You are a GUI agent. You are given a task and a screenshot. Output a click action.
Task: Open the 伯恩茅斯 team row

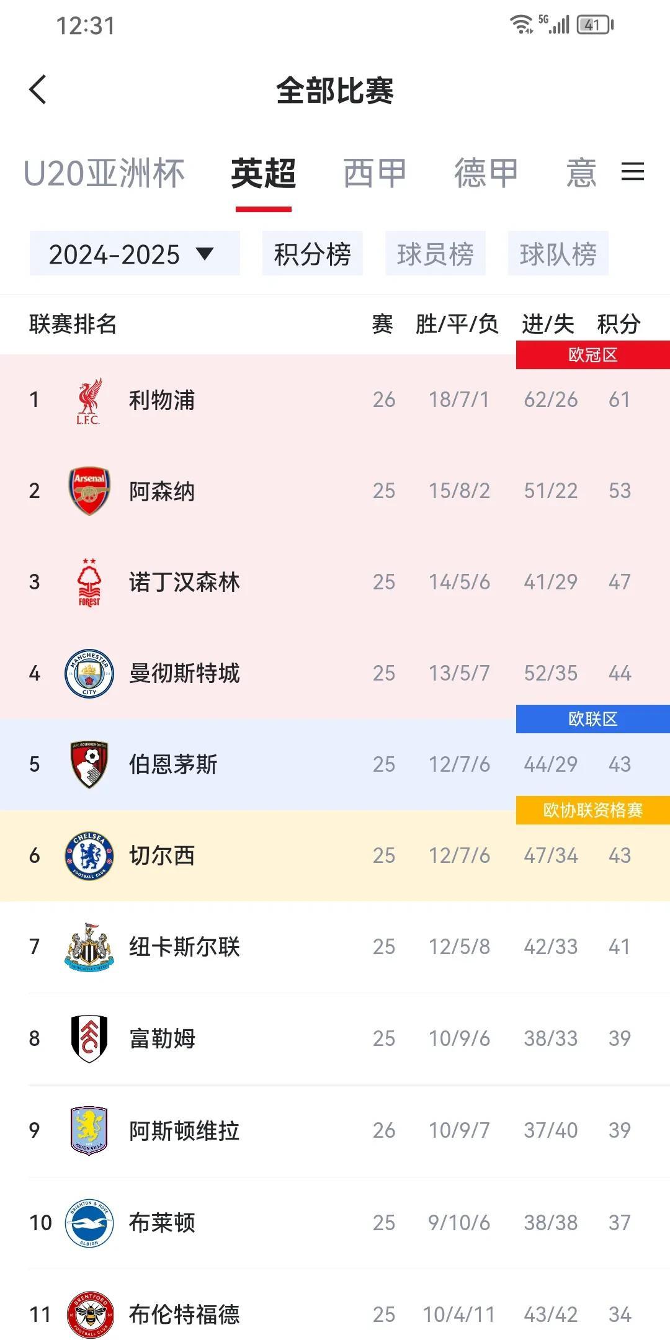pyautogui.click(x=335, y=764)
